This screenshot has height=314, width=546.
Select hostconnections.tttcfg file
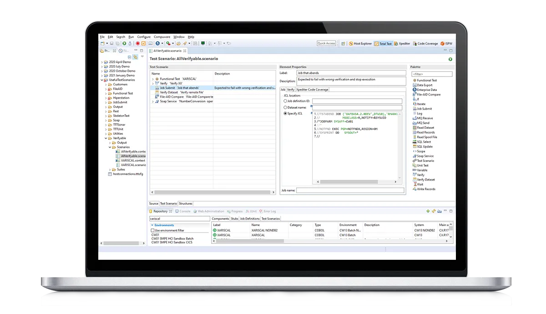(125, 174)
